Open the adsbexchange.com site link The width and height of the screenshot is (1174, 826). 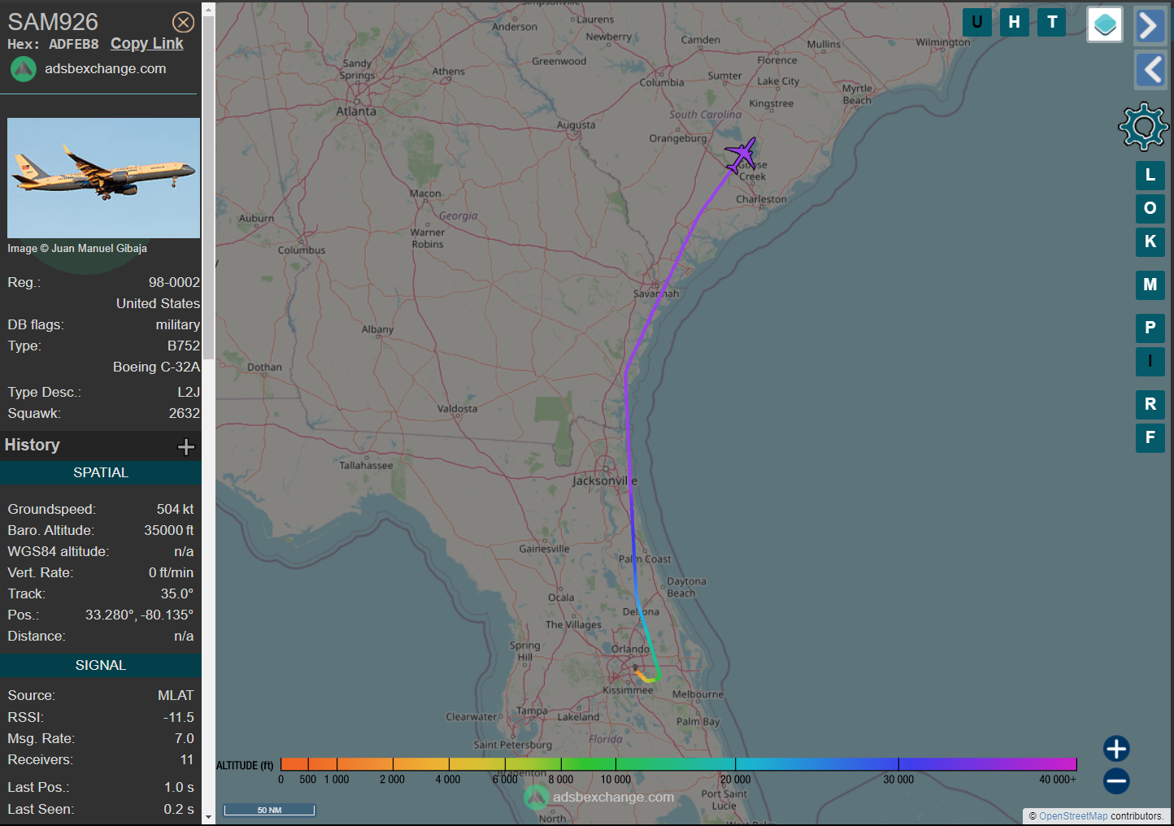click(x=106, y=69)
